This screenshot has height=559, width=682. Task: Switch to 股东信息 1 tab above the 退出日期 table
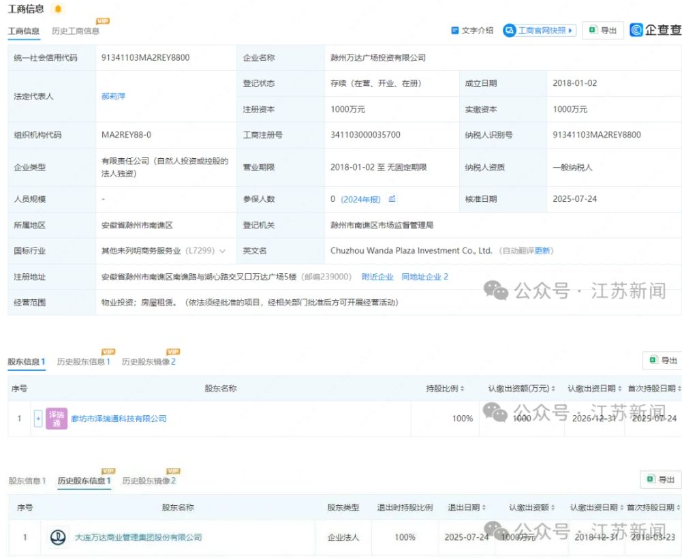click(27, 481)
